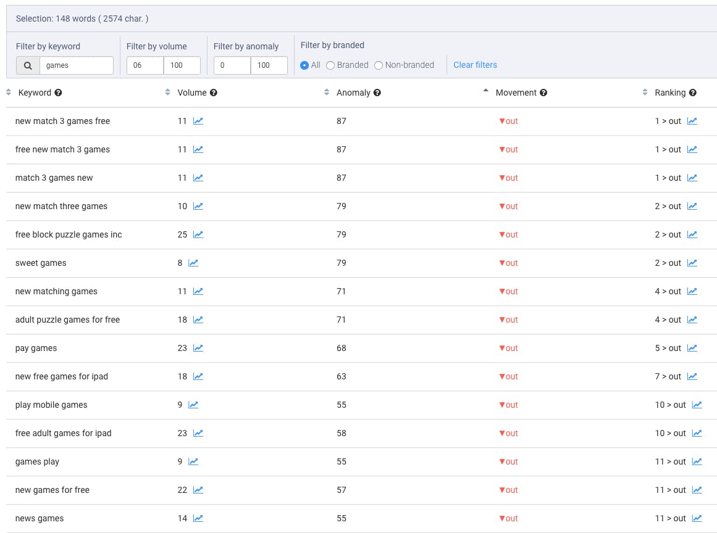This screenshot has width=717, height=533.
Task: Show volume trend for 'pay games'
Action: point(198,349)
